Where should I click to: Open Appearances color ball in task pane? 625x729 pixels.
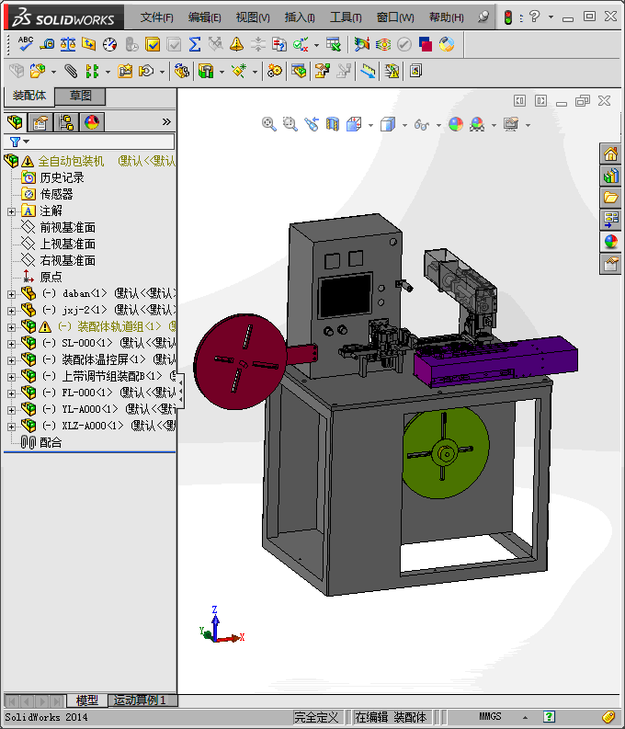tap(610, 242)
